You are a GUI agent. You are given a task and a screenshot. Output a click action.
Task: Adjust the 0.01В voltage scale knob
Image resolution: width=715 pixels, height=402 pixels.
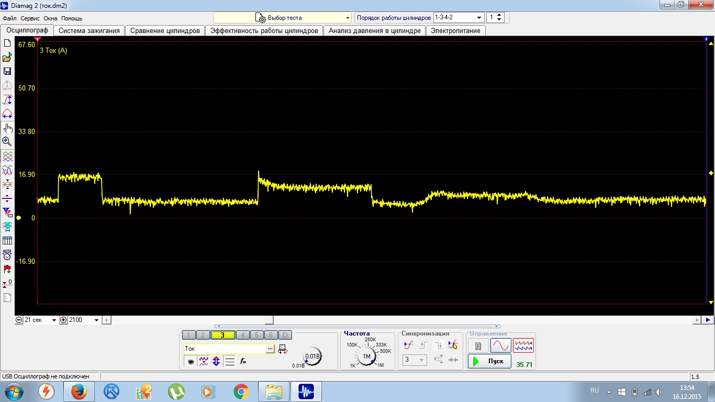point(312,356)
